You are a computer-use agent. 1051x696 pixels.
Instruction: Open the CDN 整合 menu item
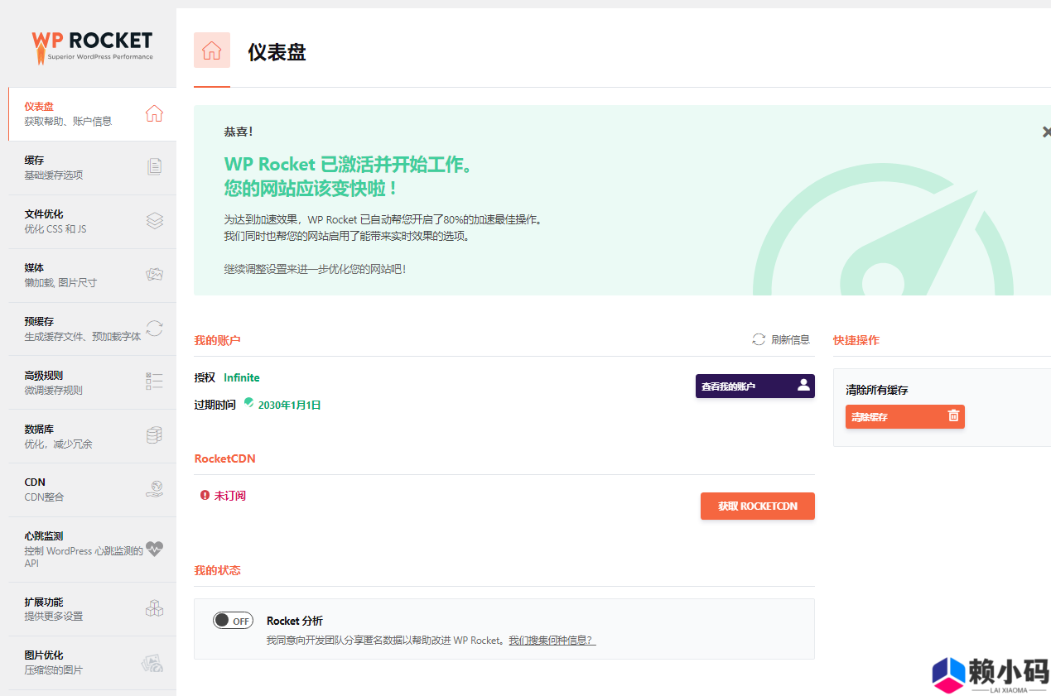point(83,489)
